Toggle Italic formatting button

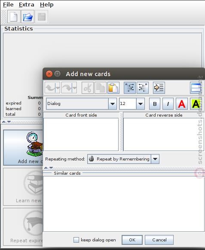click(x=168, y=104)
